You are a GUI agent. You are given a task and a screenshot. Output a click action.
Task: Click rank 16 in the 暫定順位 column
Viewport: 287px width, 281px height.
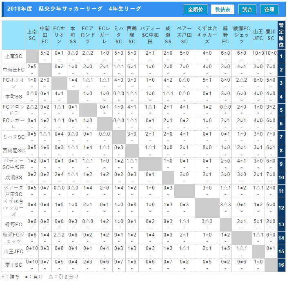281,265
